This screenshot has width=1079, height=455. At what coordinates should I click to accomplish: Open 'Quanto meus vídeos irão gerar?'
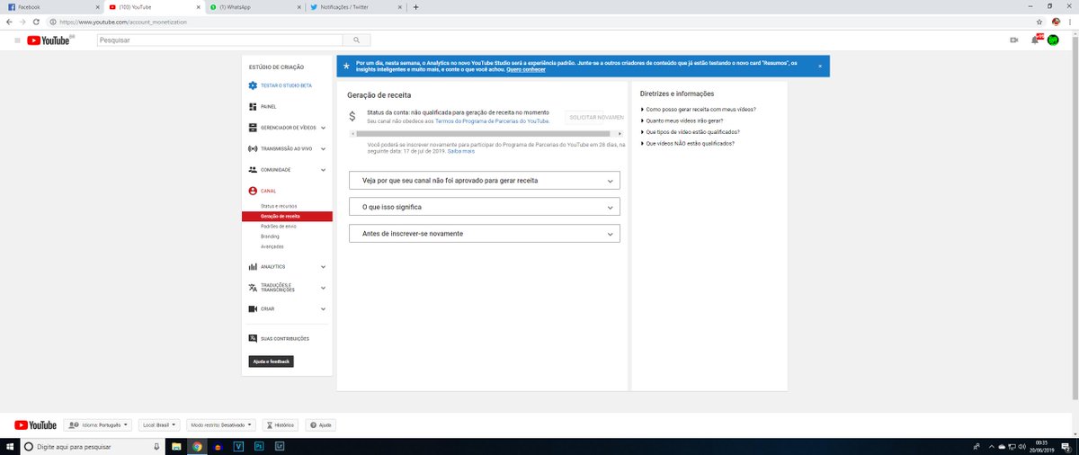coord(684,120)
